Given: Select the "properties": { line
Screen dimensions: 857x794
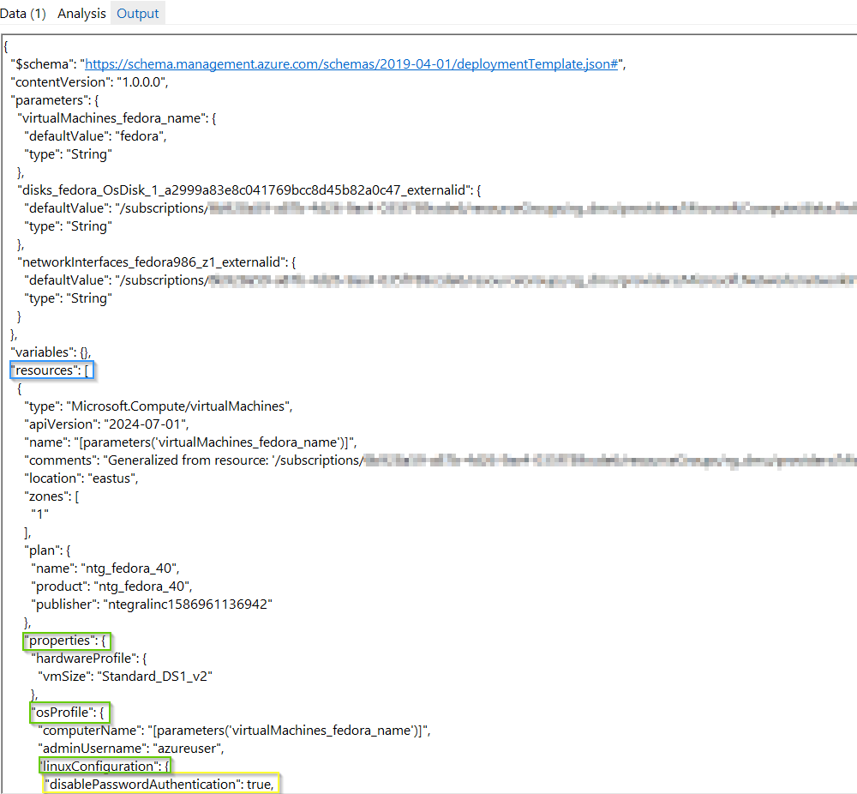Looking at the screenshot, I should [x=67, y=641].
